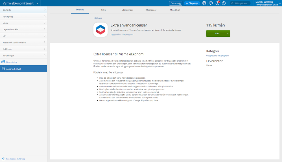Open the chat messages icon

pyautogui.click(x=211, y=3)
